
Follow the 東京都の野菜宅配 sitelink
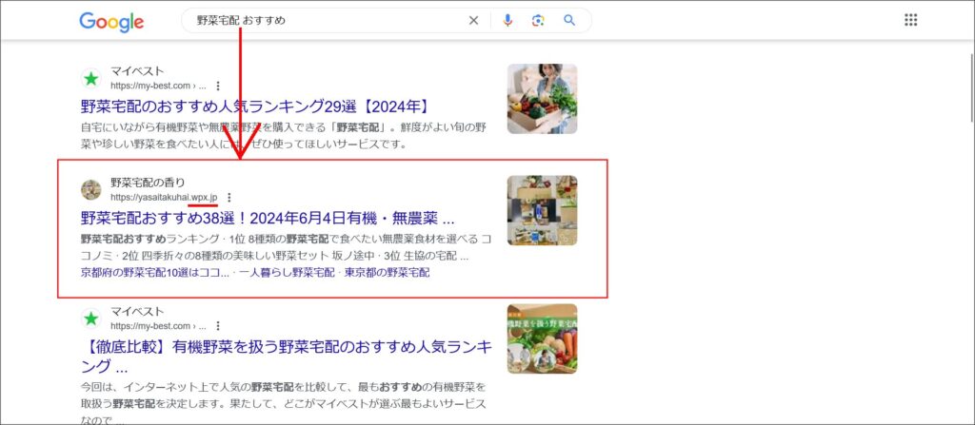(x=388, y=273)
